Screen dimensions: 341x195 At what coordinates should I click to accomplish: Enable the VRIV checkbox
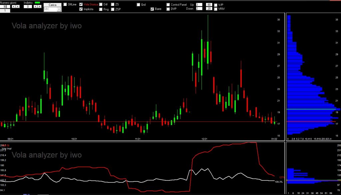pyautogui.click(x=216, y=9)
